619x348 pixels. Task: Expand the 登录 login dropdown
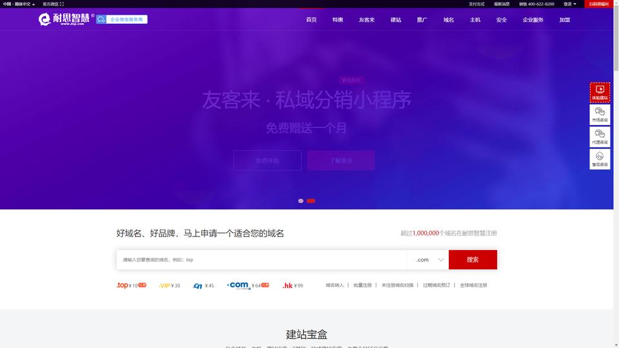tap(569, 4)
